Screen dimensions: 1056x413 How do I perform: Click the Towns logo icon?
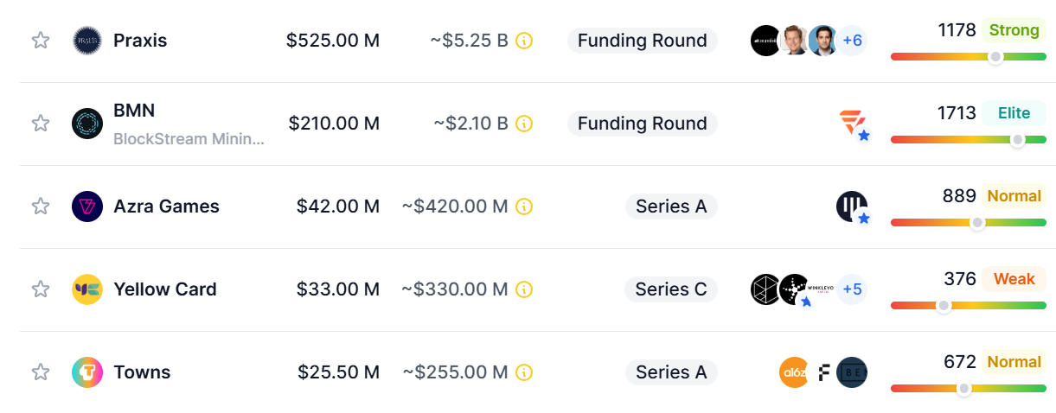(87, 372)
